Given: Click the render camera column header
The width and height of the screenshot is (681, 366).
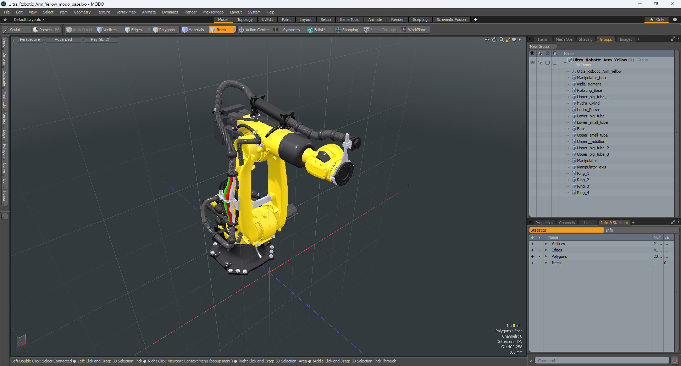Looking at the screenshot, I should [x=540, y=54].
